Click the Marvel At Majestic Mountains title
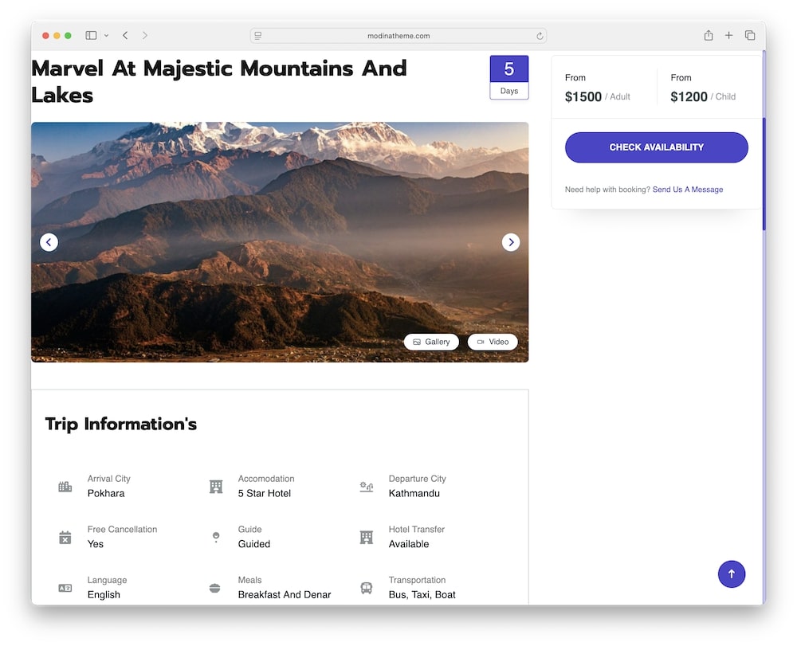 pos(219,81)
